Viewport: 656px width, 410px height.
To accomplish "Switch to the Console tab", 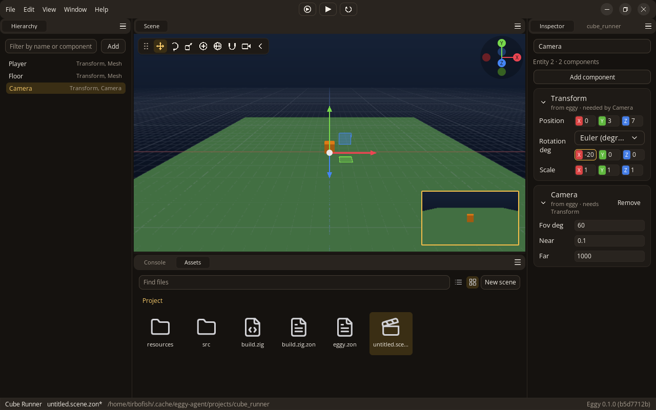I will coord(155,262).
